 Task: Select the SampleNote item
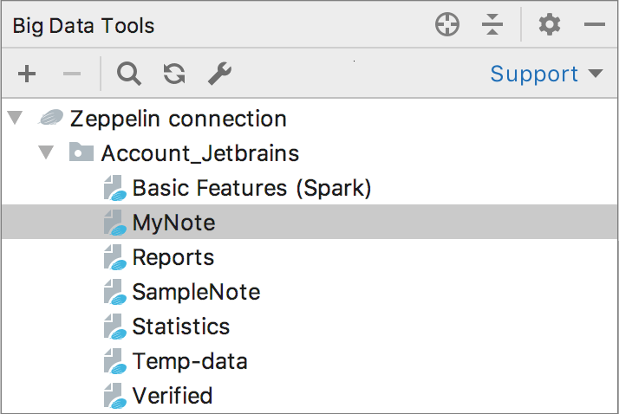pyautogui.click(x=196, y=292)
